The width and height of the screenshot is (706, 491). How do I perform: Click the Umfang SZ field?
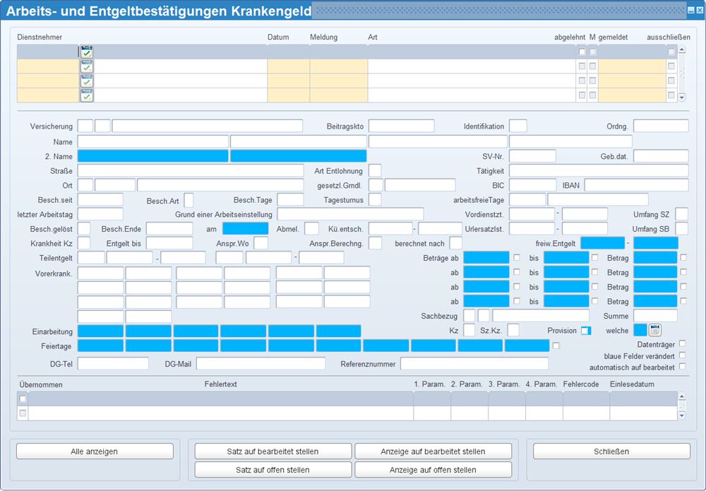pyautogui.click(x=682, y=214)
